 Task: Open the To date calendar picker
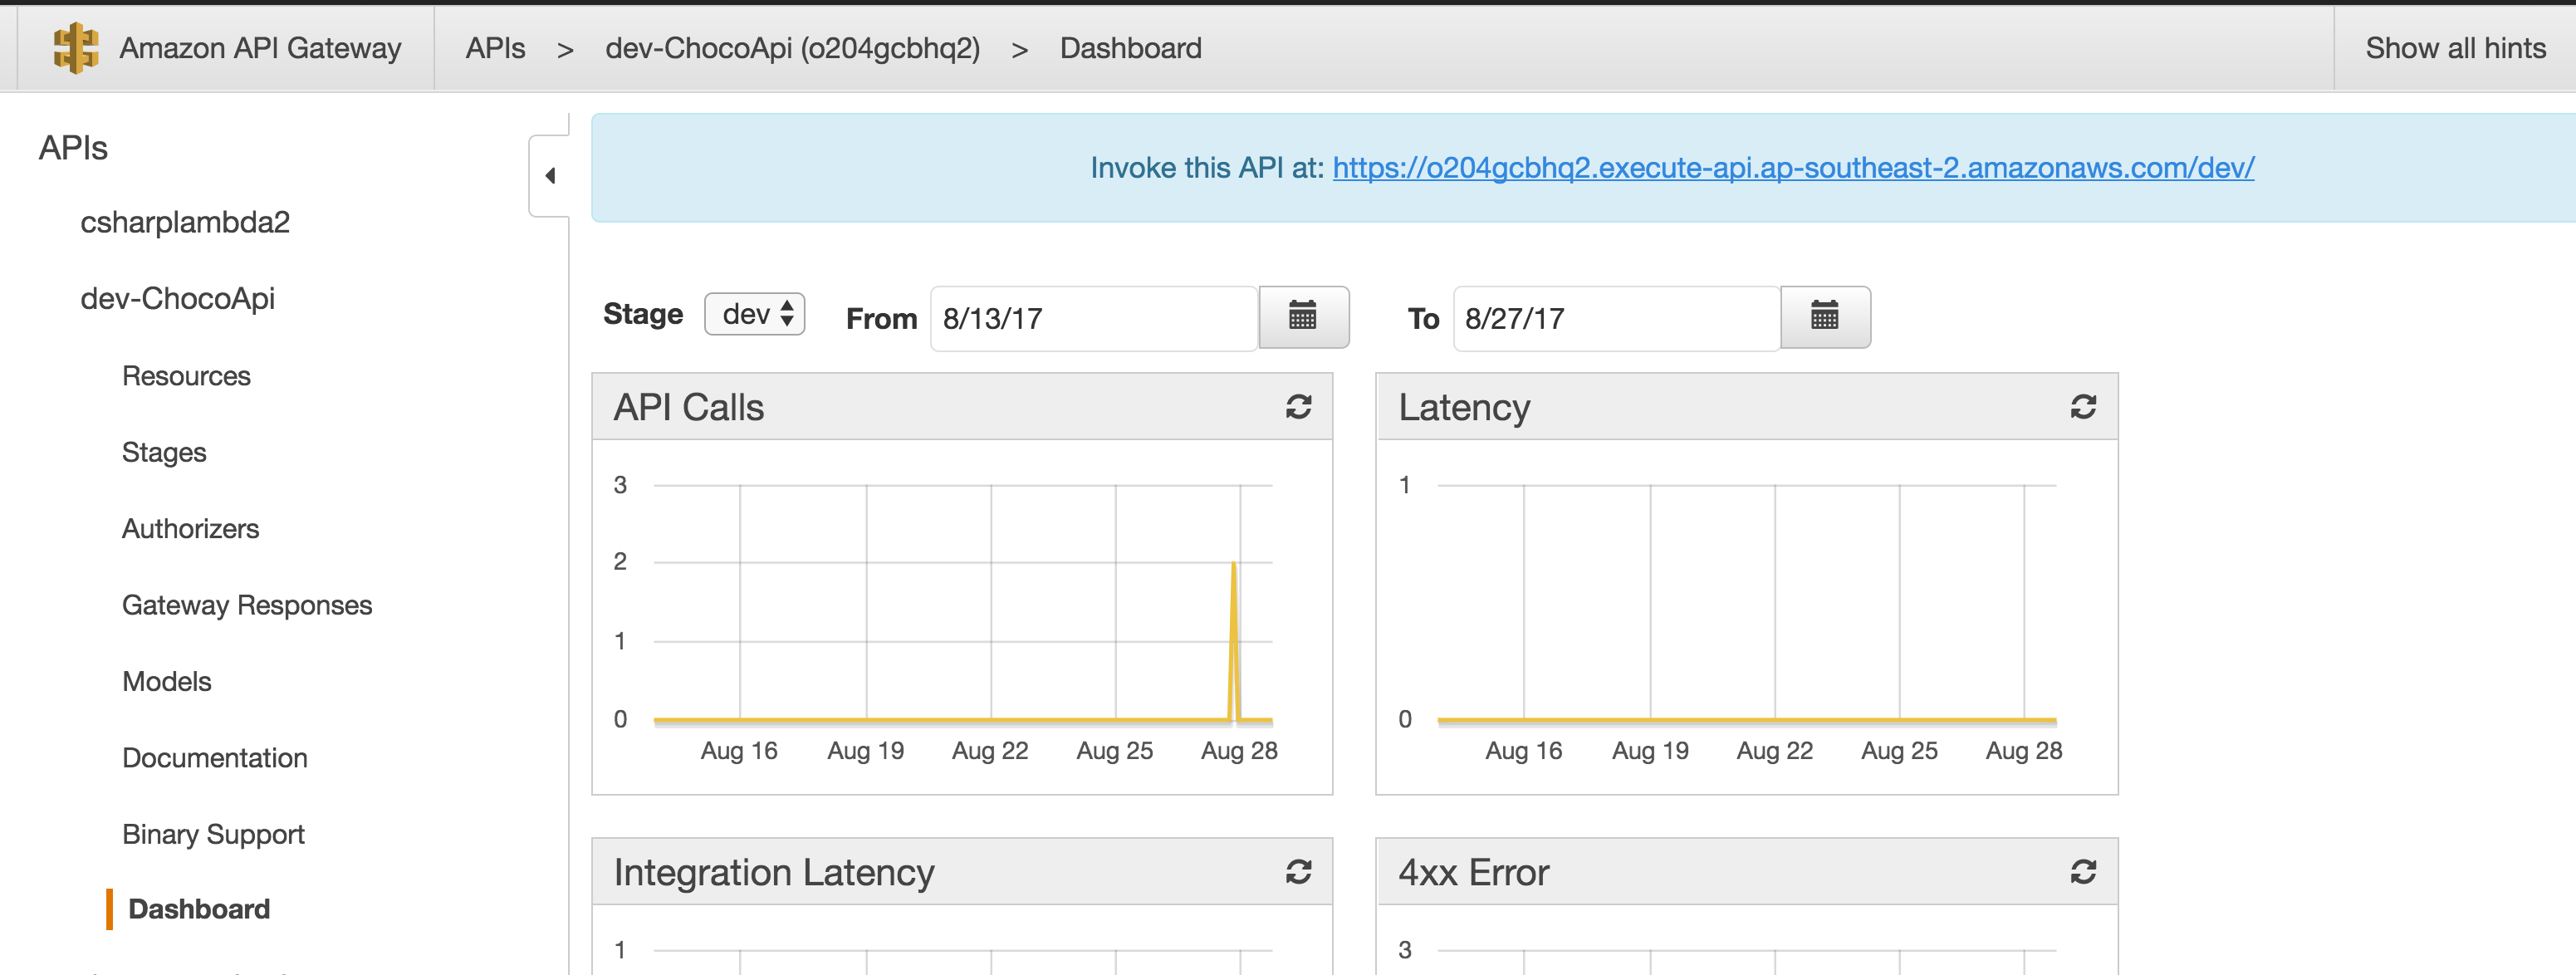1825,317
